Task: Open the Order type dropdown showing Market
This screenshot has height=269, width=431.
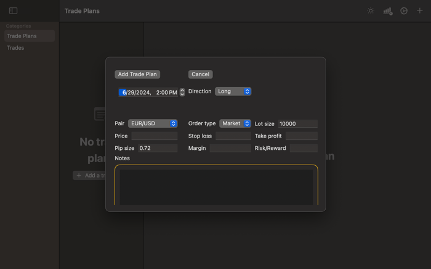Action: (x=235, y=123)
